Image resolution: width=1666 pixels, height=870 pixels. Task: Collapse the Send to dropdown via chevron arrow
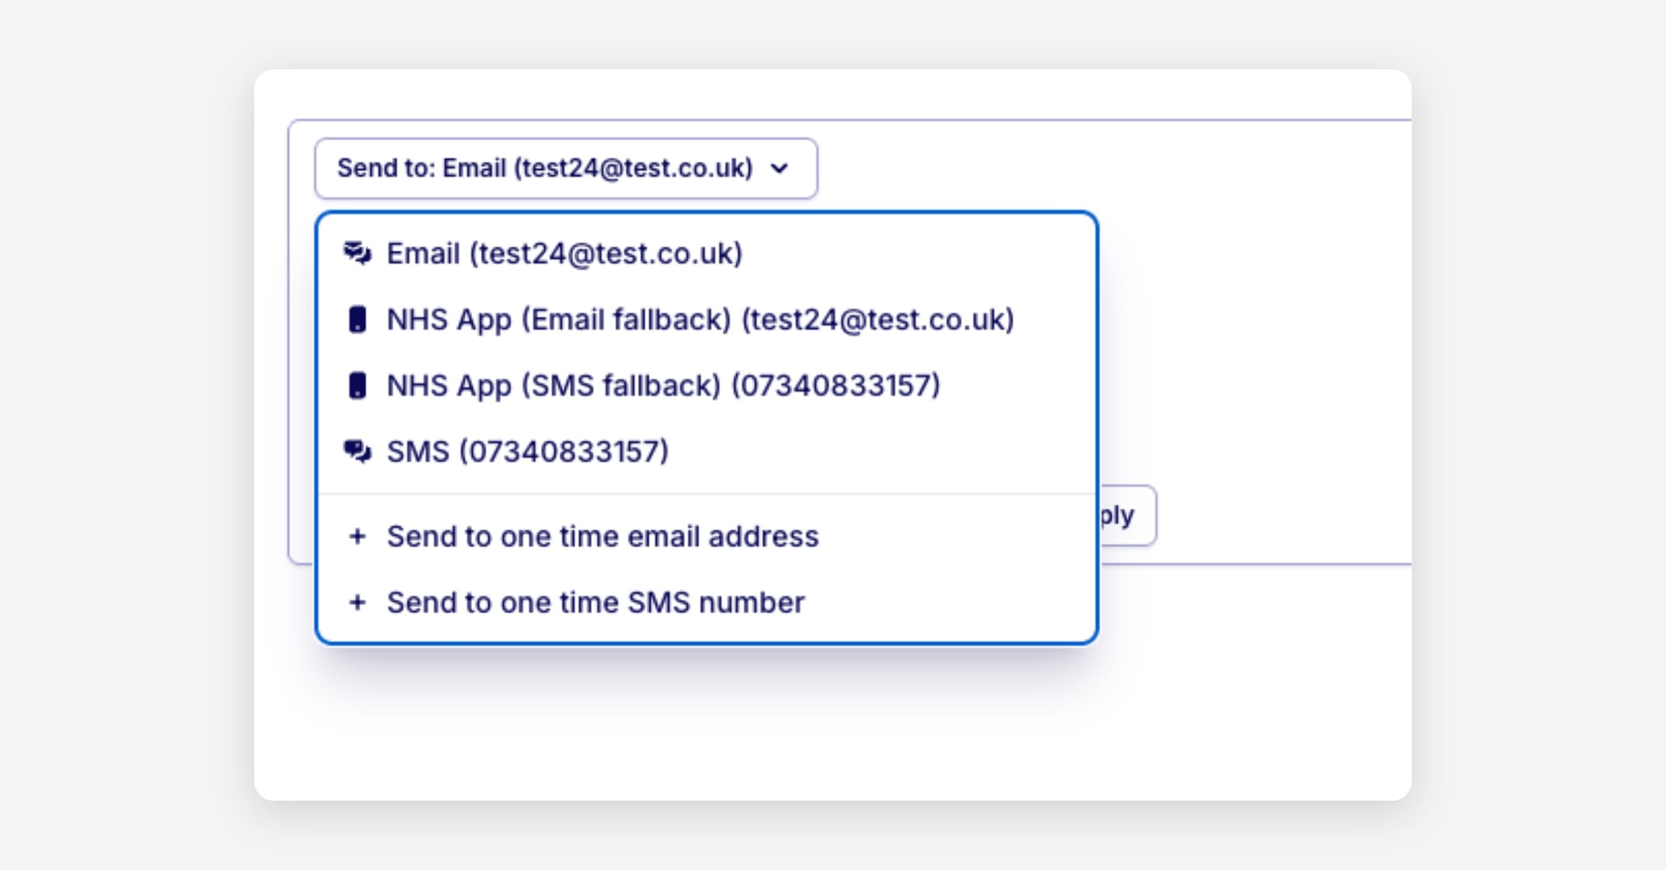pos(780,168)
